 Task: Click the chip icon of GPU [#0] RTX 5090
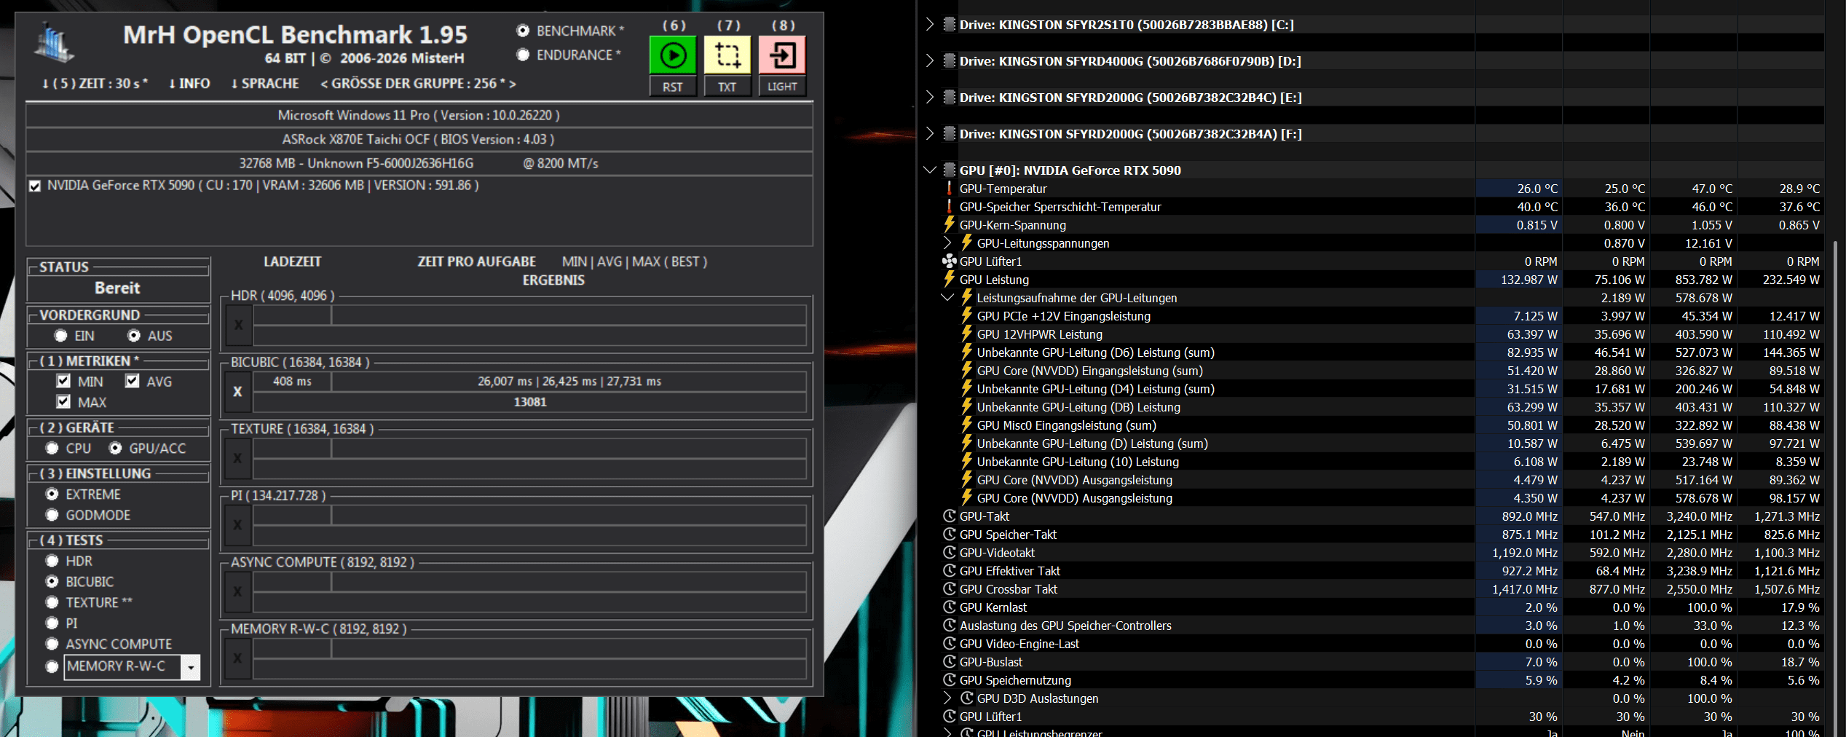point(950,170)
